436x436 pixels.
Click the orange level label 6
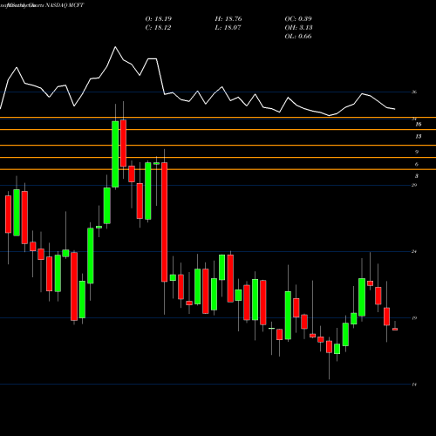[x=417, y=165]
